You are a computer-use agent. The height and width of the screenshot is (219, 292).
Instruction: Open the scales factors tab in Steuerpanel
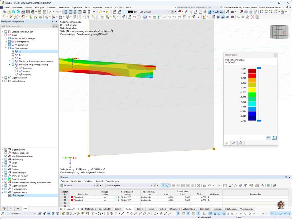point(234,143)
